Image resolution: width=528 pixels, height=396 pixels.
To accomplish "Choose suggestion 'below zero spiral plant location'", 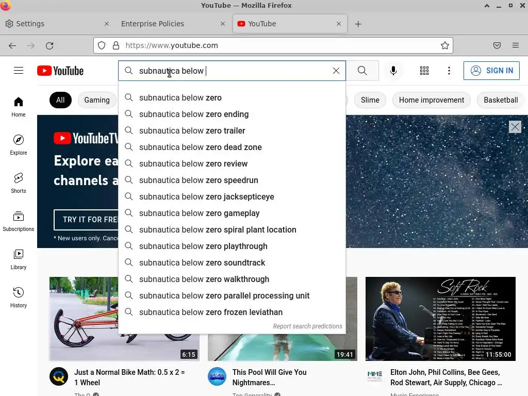I will [x=232, y=229].
